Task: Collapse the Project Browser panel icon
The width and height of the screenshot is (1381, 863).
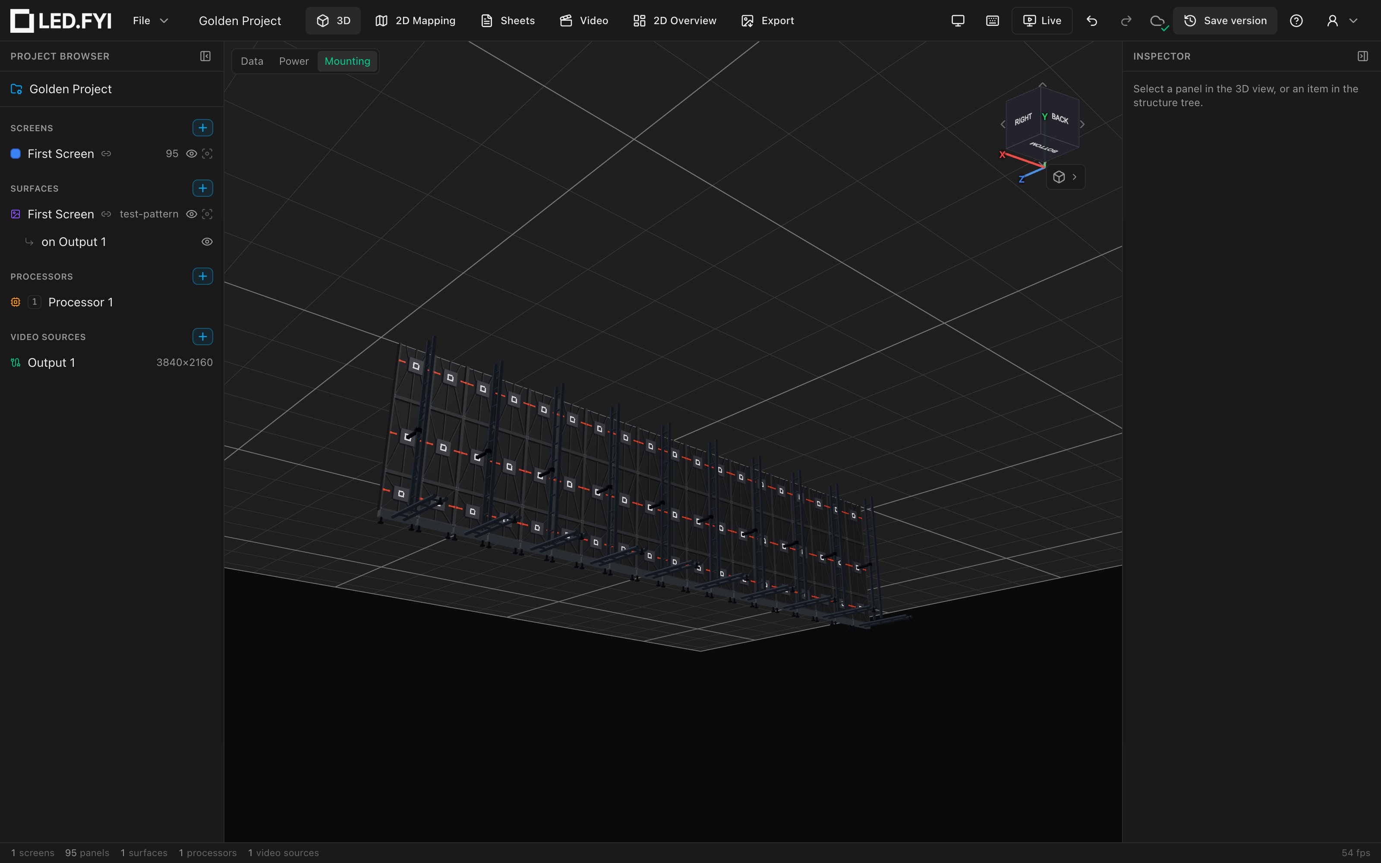Action: point(205,56)
